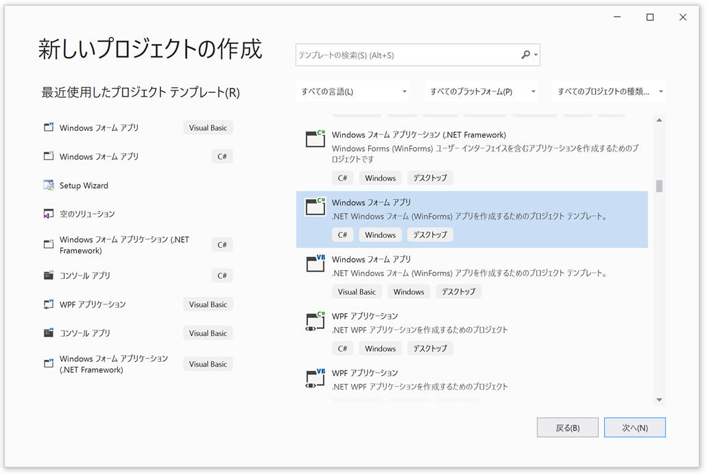The image size is (707, 475).
Task: Open the すべての言語 language filter dropdown
Action: 354,91
